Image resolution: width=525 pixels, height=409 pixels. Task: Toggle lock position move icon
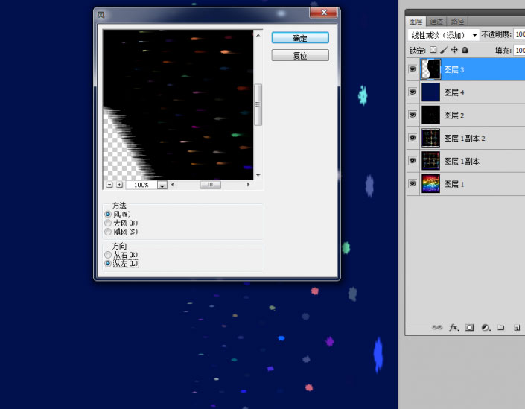pos(454,50)
